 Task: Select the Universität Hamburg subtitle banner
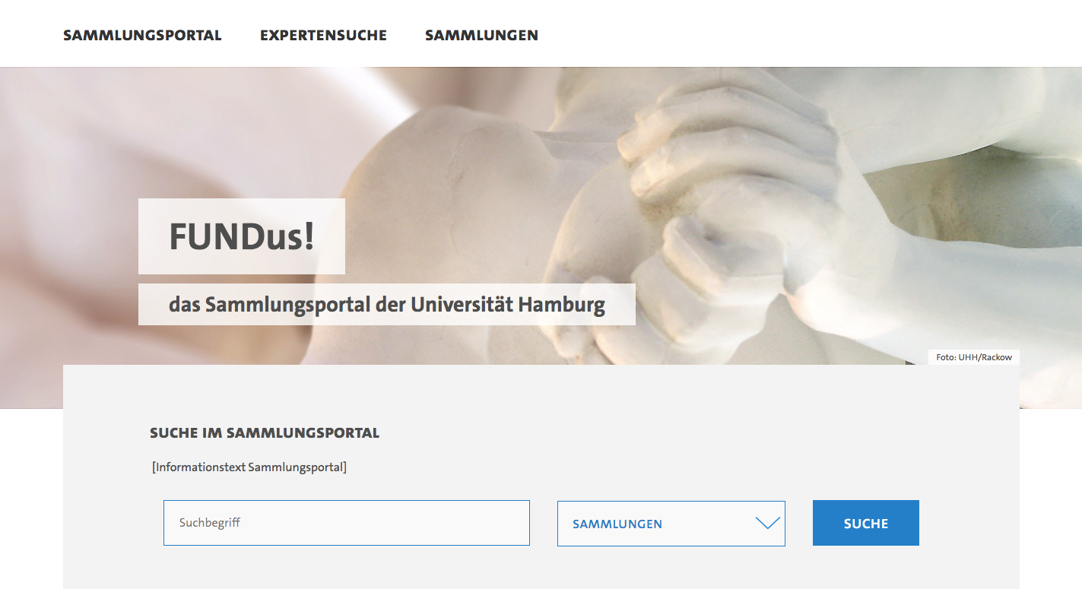387,305
